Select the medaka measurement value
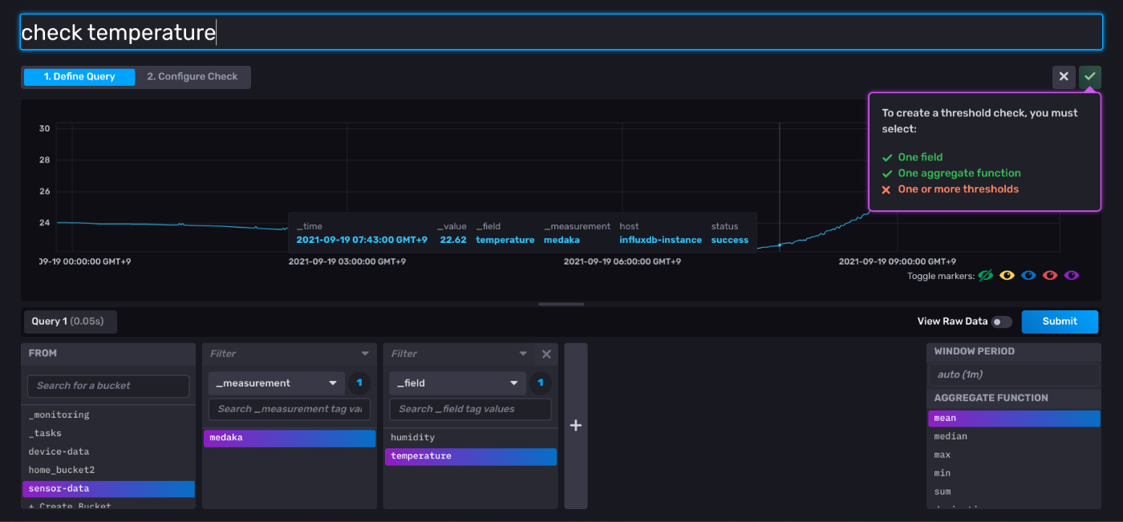This screenshot has height=522, width=1123. click(x=290, y=438)
